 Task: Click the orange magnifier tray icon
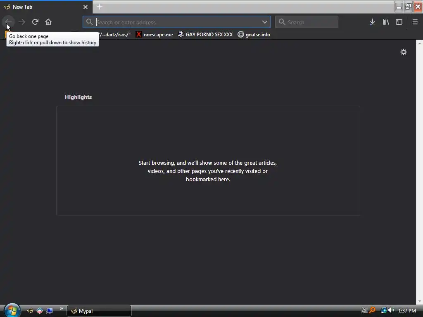tap(372, 310)
